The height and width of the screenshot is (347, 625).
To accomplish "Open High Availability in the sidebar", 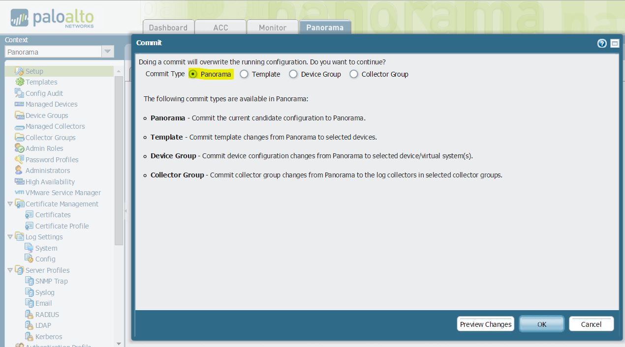I will [50, 182].
